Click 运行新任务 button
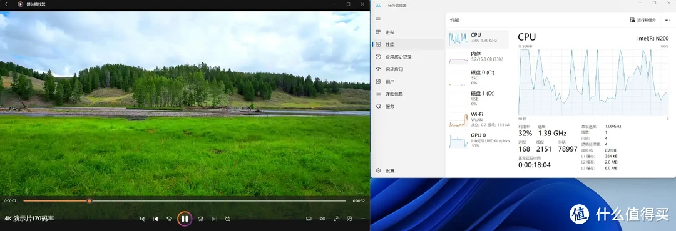 [643, 20]
